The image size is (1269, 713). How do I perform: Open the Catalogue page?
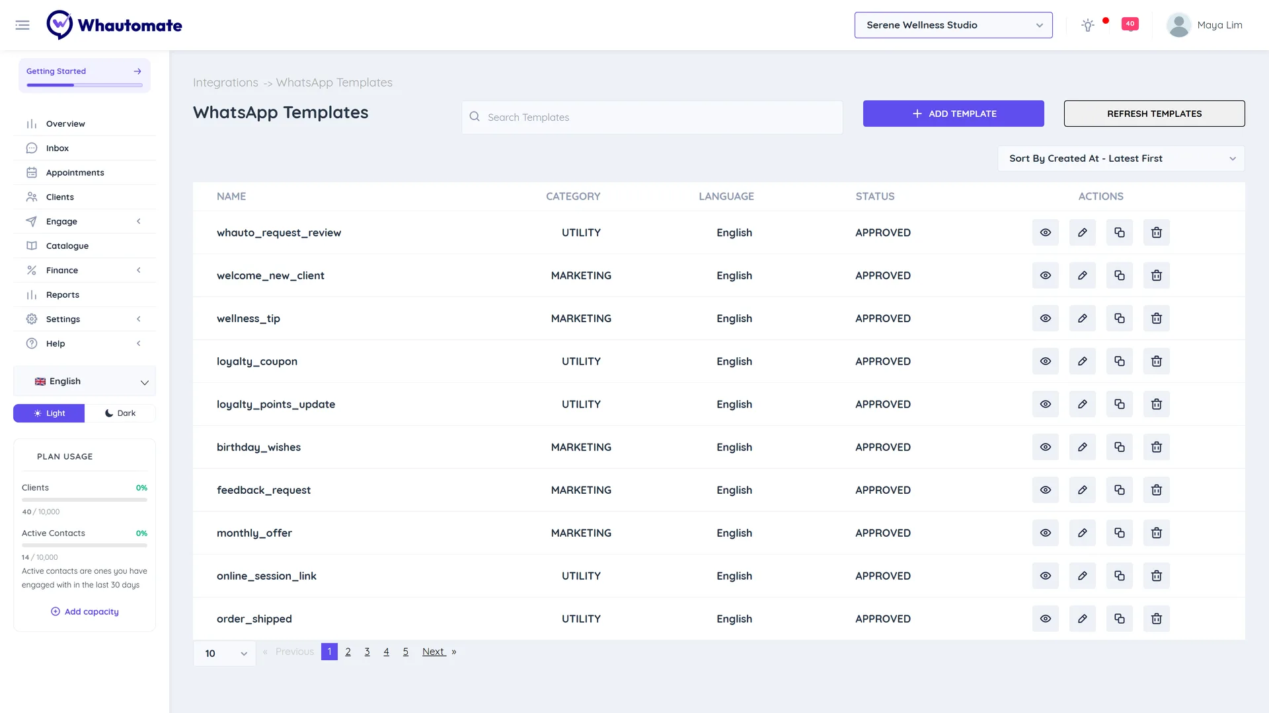click(85, 246)
